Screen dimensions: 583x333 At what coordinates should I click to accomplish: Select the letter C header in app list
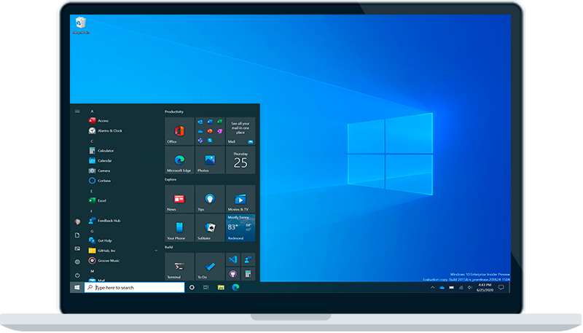[93, 141]
